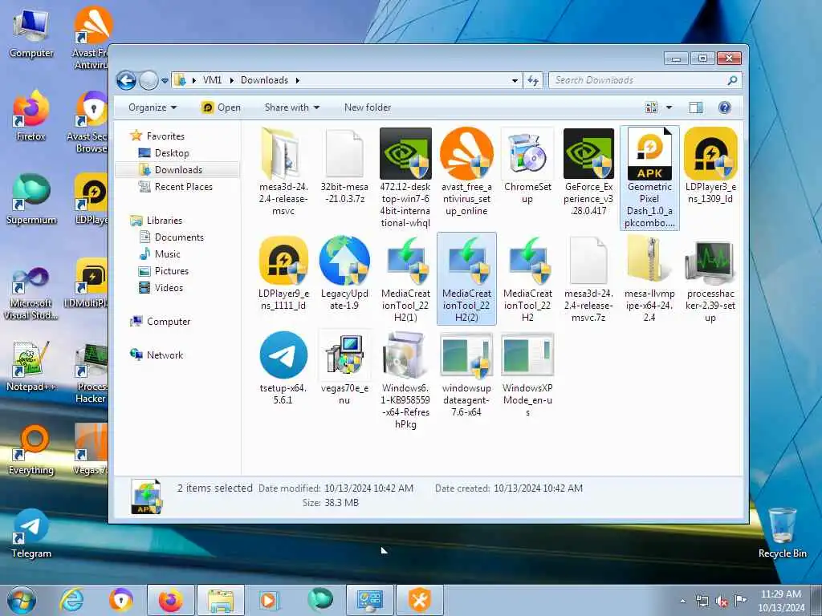The width and height of the screenshot is (822, 616).
Task: Select the MediaCreationTool_22H2 file without a number suffix
Action: [527, 278]
